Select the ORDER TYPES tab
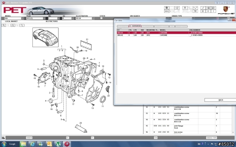 pos(181,26)
